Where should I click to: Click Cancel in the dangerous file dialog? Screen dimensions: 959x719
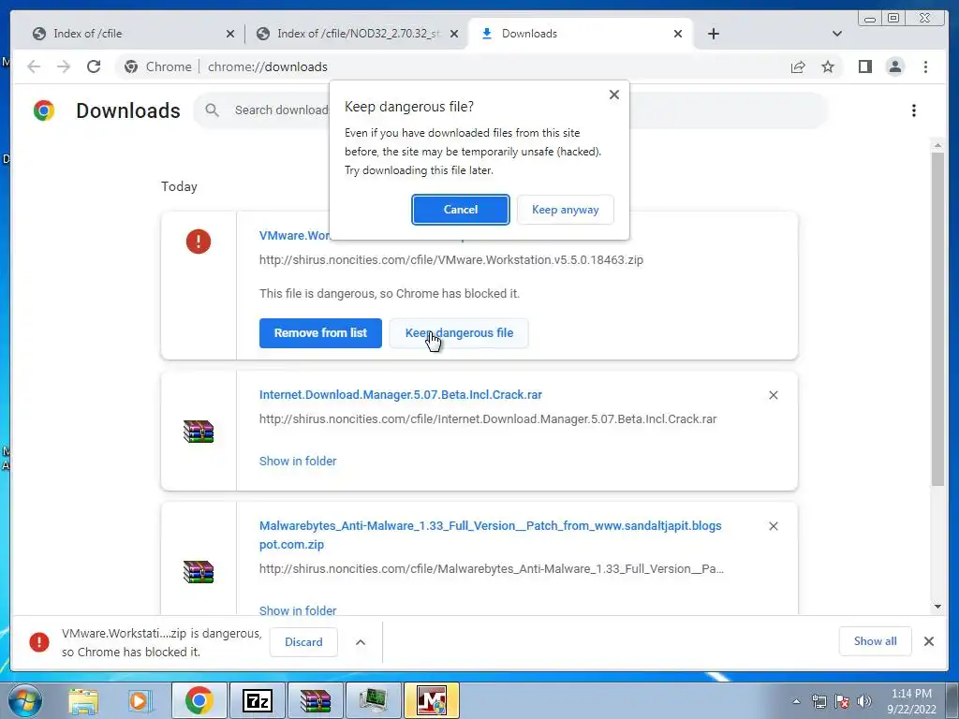[461, 210]
